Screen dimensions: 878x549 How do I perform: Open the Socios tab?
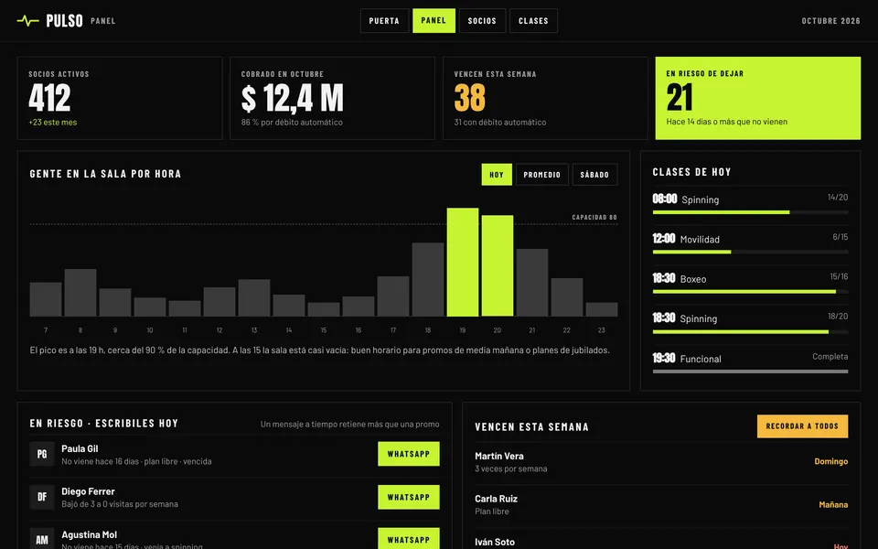pos(482,21)
